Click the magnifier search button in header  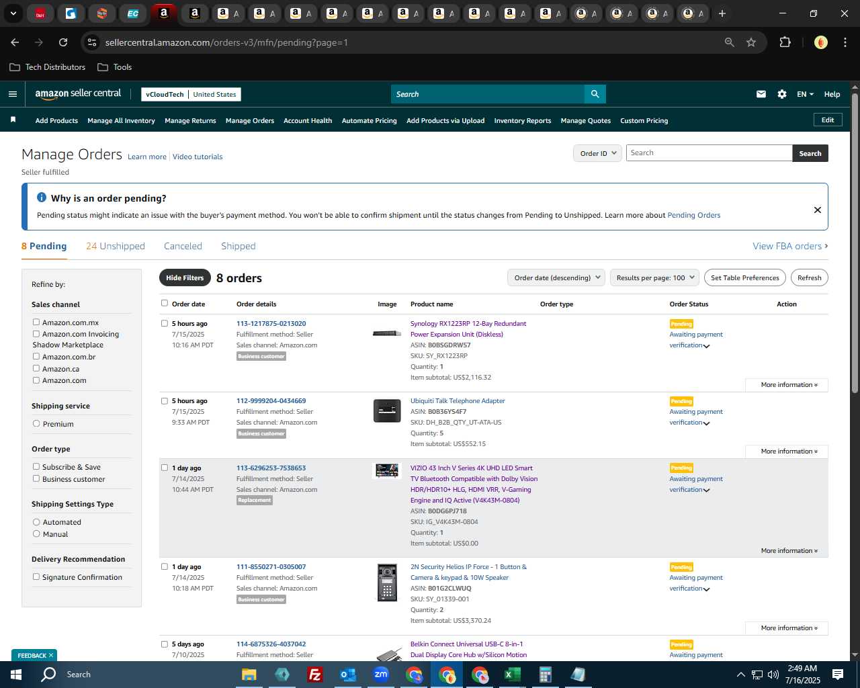tap(595, 94)
